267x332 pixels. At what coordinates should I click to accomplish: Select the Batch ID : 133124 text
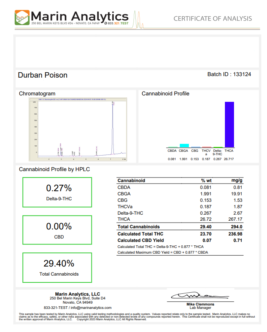tap(229, 74)
